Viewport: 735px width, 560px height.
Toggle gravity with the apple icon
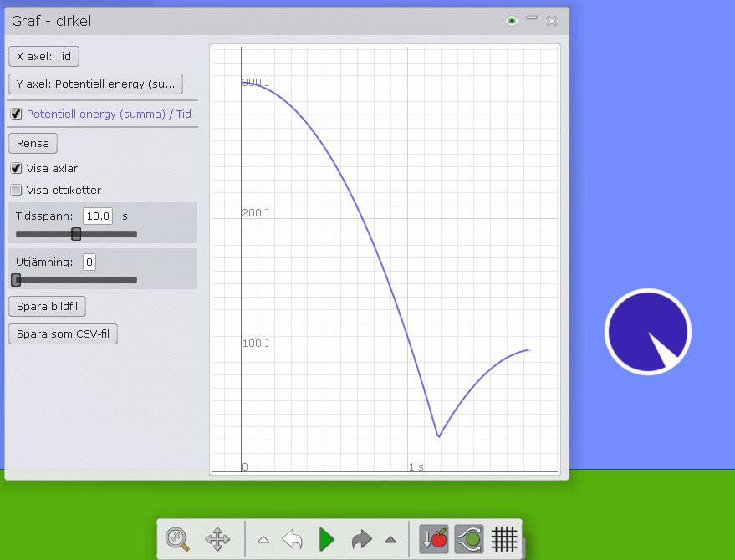(434, 539)
